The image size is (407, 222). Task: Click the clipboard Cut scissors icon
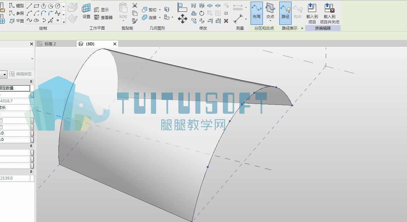[x=135, y=6]
